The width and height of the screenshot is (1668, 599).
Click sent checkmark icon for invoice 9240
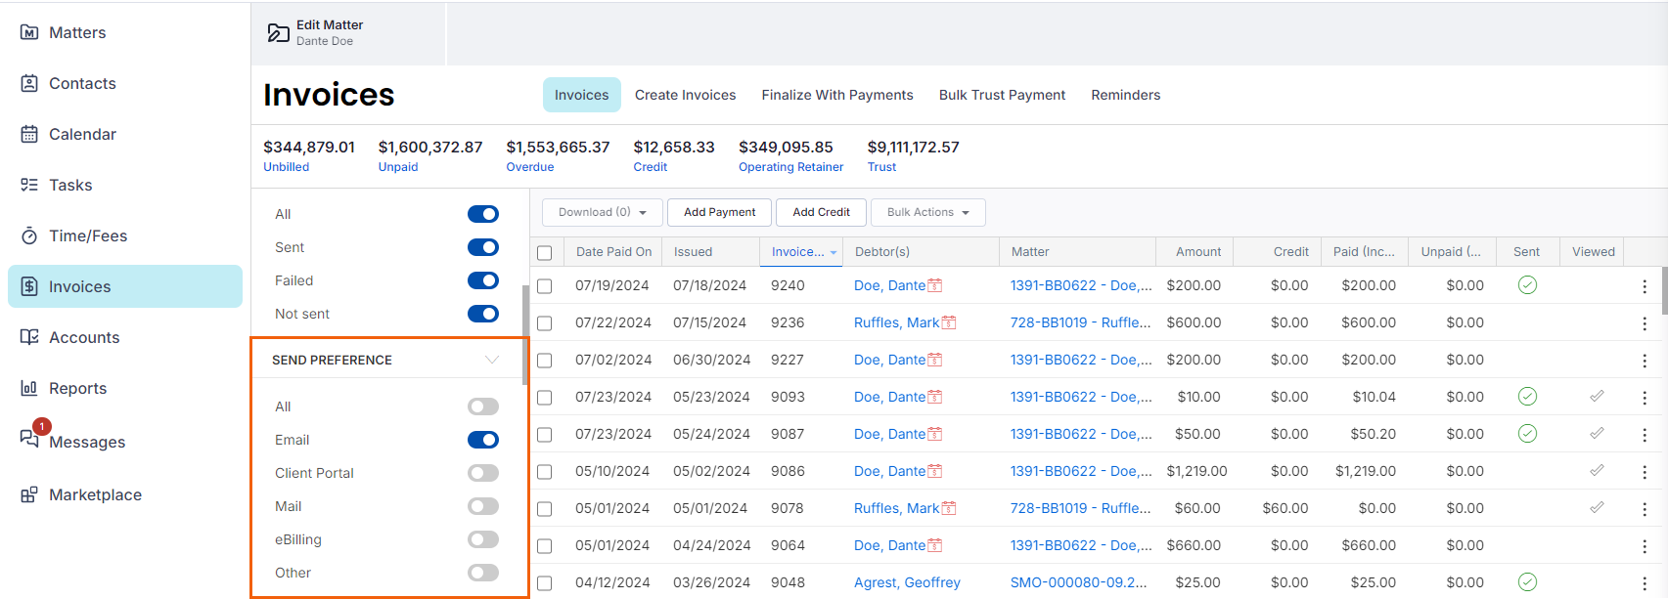(x=1527, y=285)
